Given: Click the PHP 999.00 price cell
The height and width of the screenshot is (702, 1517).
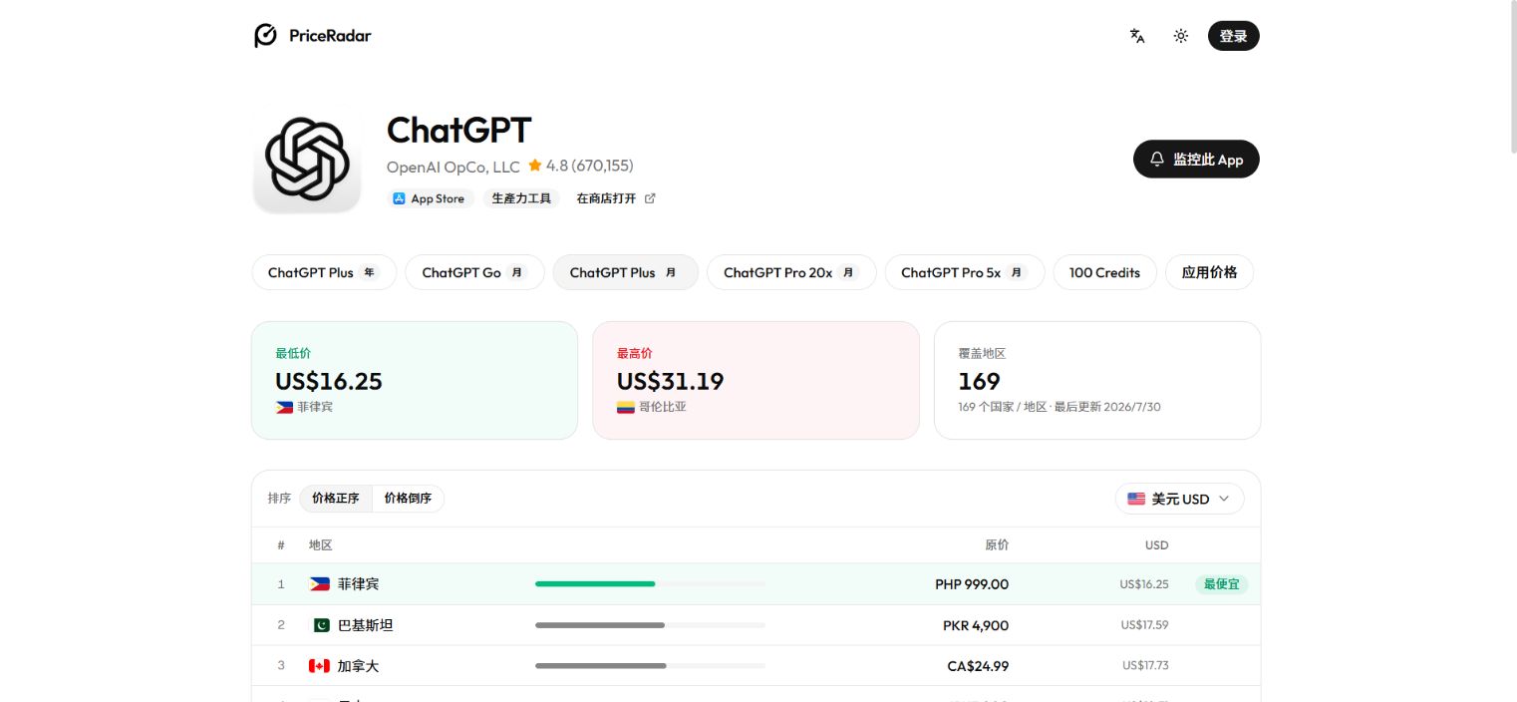Looking at the screenshot, I should pos(972,584).
